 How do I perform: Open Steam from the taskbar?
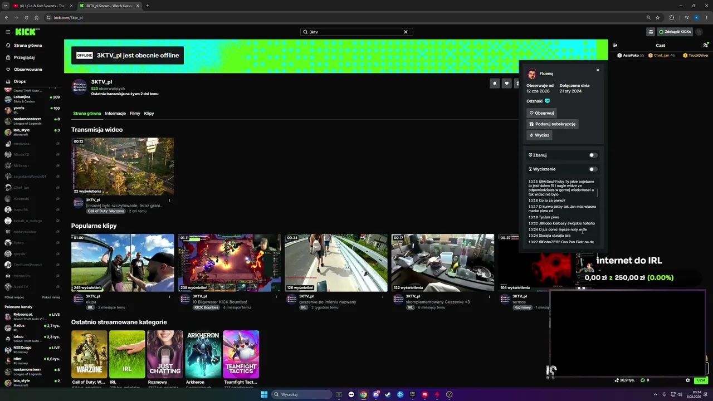388,394
